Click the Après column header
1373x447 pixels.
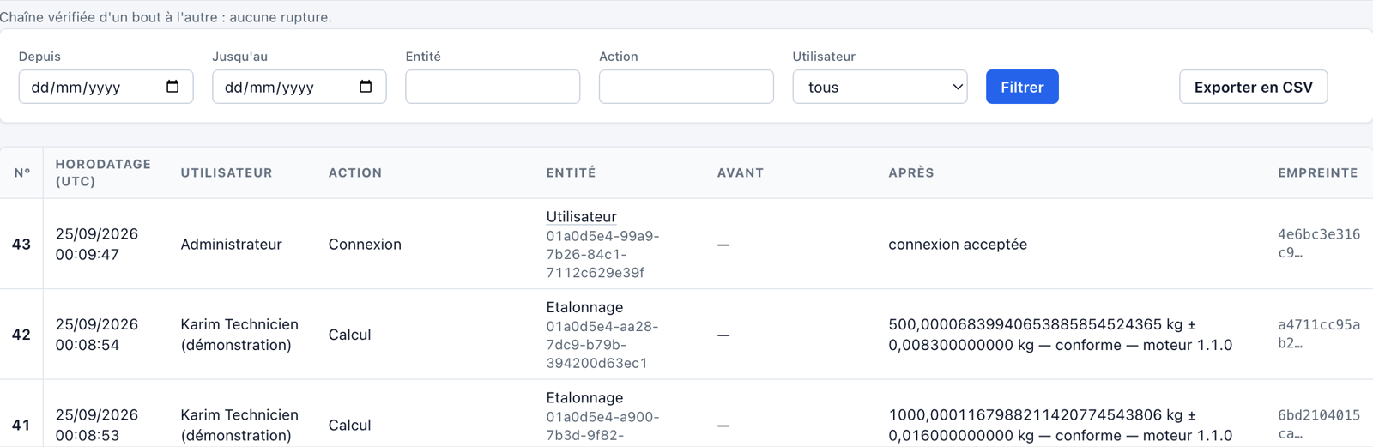click(x=911, y=172)
